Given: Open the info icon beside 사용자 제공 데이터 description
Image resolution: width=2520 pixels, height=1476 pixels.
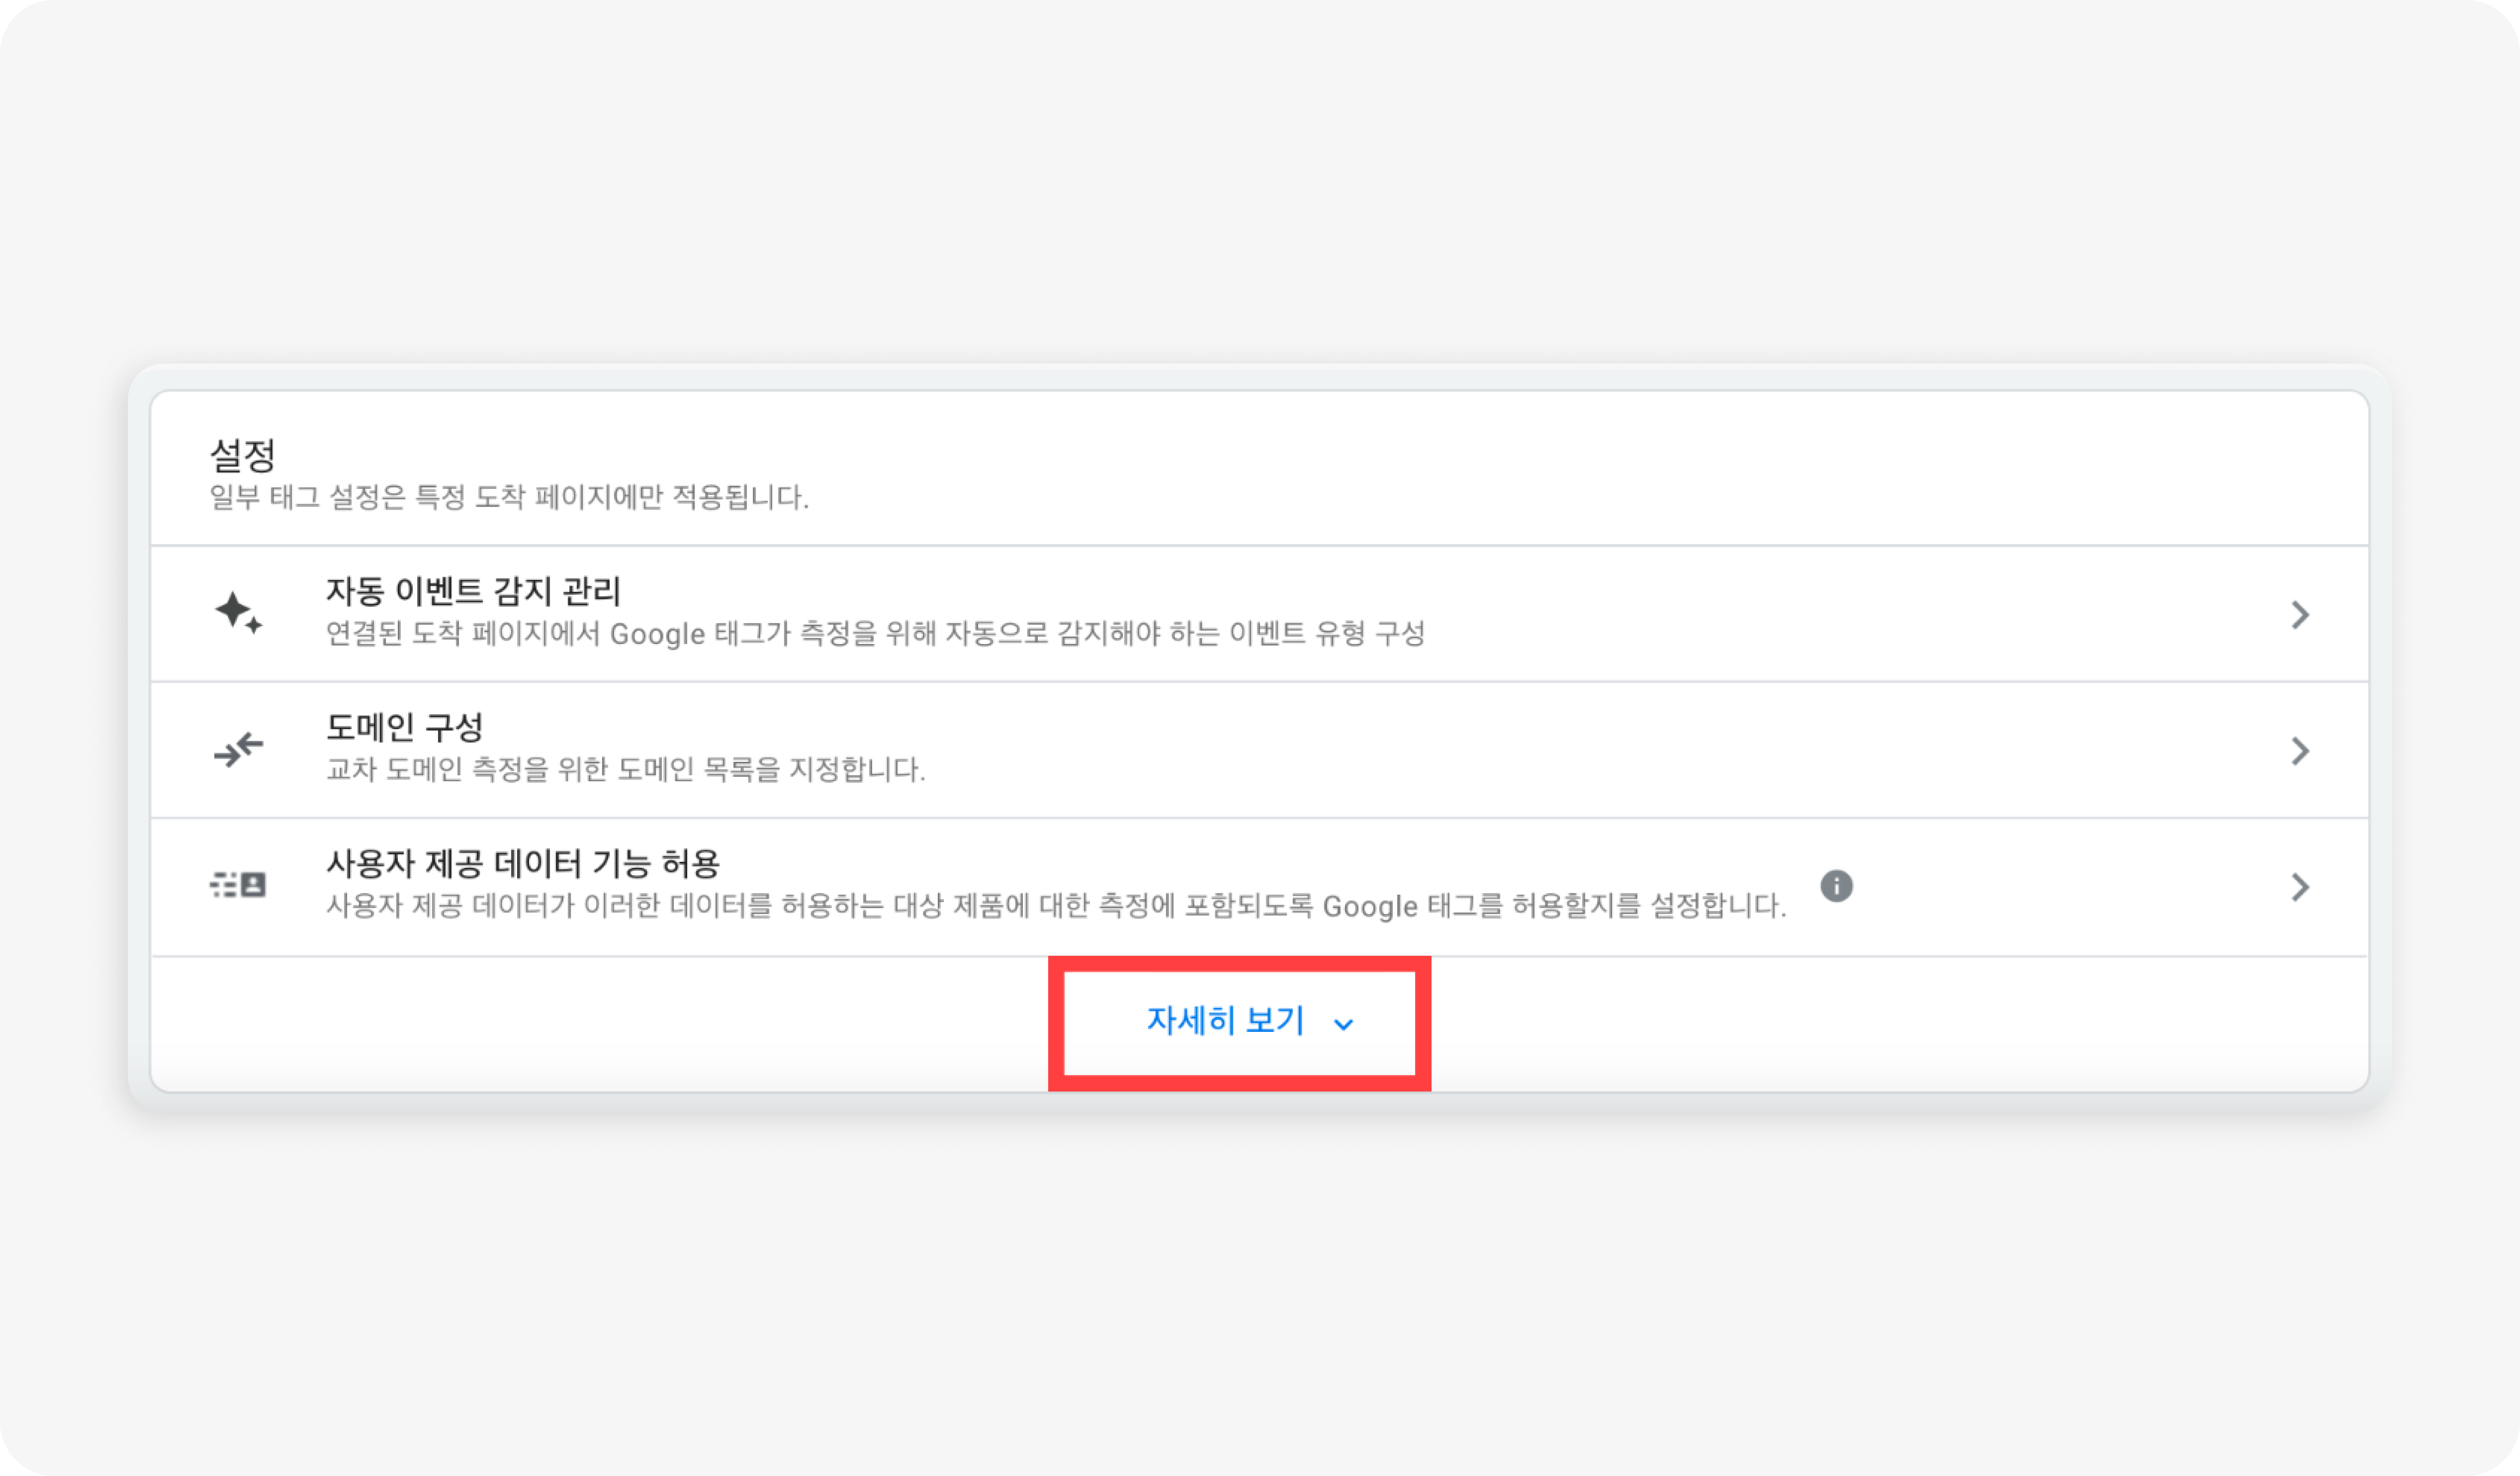Looking at the screenshot, I should (x=1836, y=886).
